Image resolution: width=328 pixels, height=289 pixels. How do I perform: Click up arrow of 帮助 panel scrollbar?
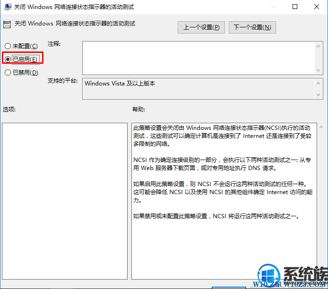(321, 127)
